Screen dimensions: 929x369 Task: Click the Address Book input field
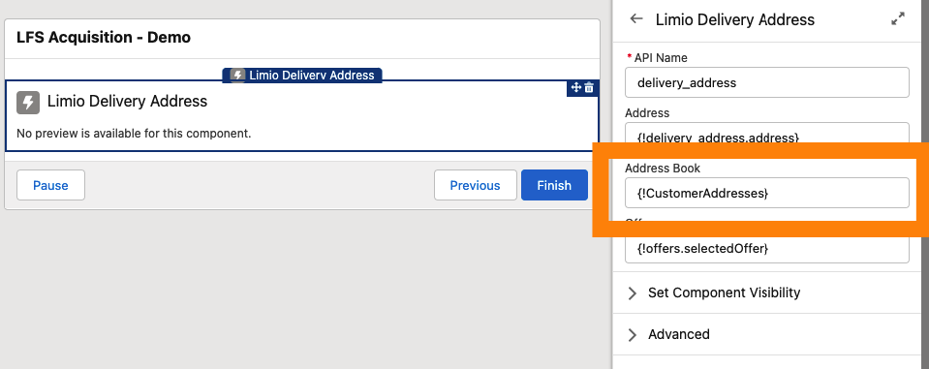point(766,193)
